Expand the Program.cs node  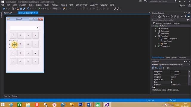pyautogui.click(x=155, y=46)
